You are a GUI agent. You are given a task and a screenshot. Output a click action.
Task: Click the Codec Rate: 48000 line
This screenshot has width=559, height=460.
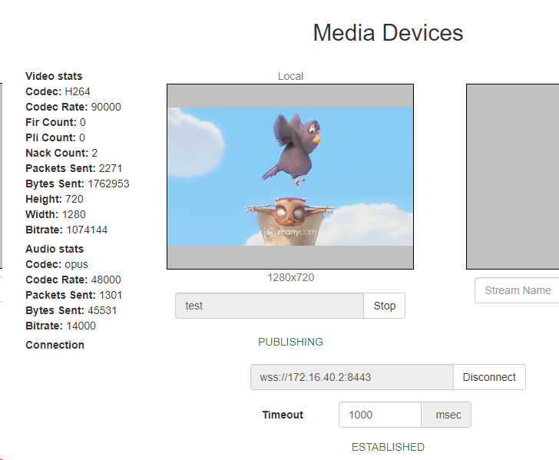[73, 280]
